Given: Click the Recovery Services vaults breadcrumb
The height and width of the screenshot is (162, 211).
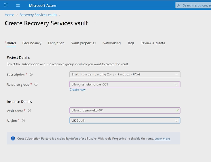Looking at the screenshot, I should click(x=38, y=15).
